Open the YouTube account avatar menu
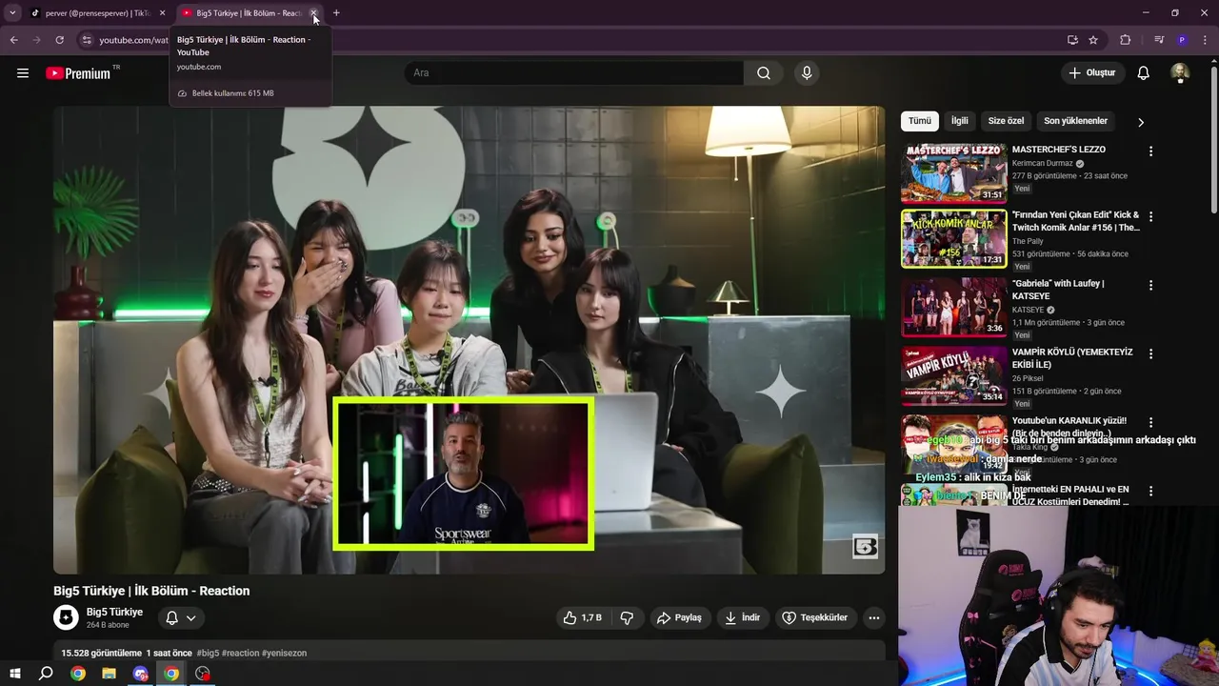1219x686 pixels. click(x=1180, y=73)
